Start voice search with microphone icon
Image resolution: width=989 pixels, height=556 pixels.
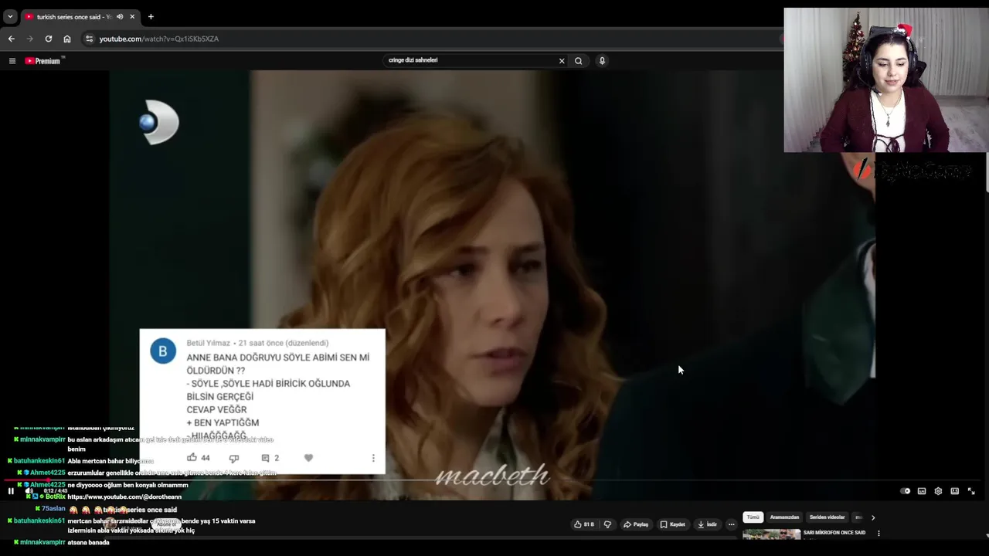[x=602, y=61]
